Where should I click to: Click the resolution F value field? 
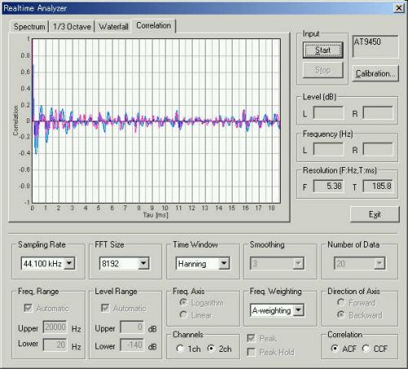point(328,187)
